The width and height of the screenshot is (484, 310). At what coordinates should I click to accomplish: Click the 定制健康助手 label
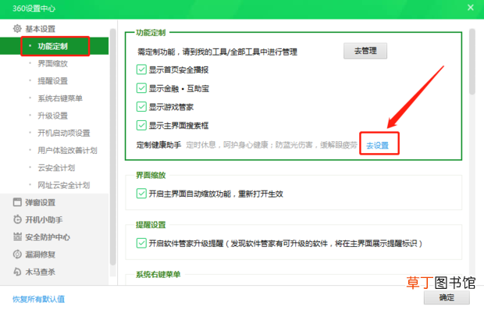[x=158, y=144]
